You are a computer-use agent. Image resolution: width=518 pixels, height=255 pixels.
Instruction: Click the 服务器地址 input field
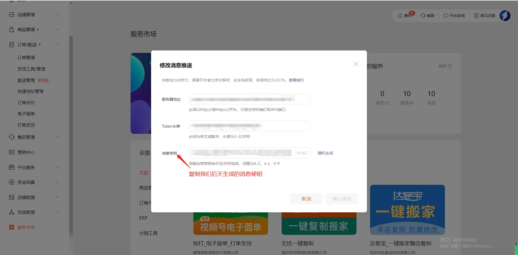tap(249, 99)
